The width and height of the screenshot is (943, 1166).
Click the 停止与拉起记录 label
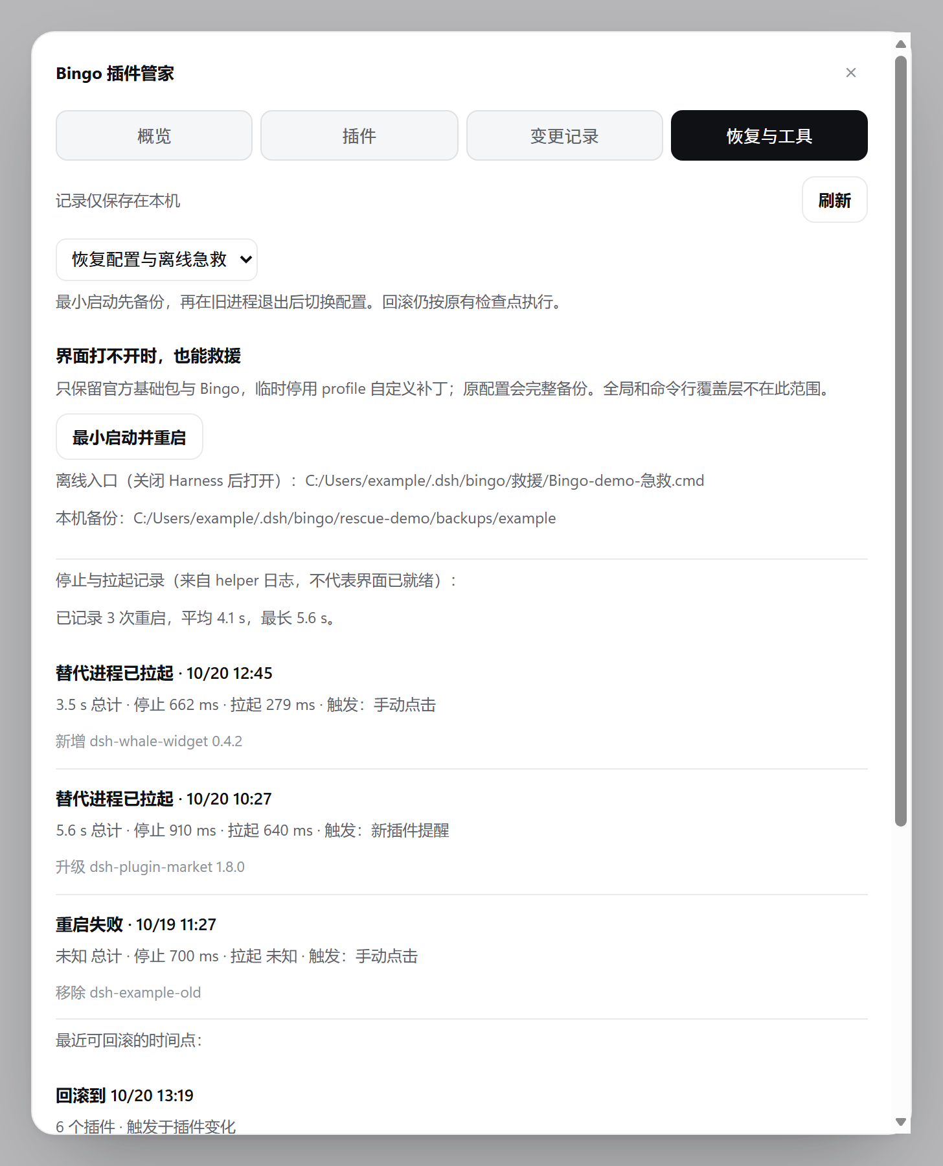click(x=256, y=580)
